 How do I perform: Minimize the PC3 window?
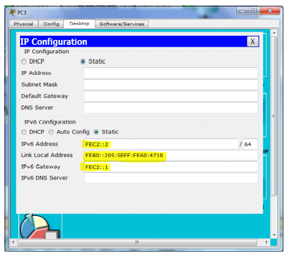243,11
